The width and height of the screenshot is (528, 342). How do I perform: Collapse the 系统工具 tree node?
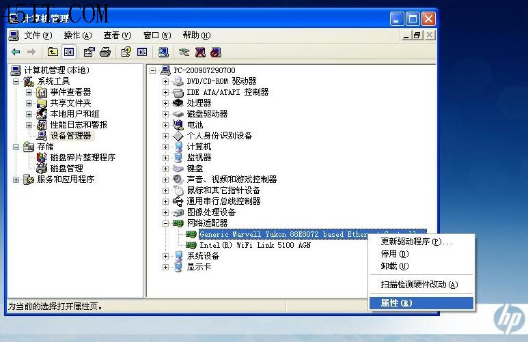click(16, 81)
